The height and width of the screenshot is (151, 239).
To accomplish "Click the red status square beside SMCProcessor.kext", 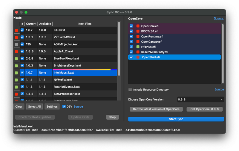I will coord(16,94).
